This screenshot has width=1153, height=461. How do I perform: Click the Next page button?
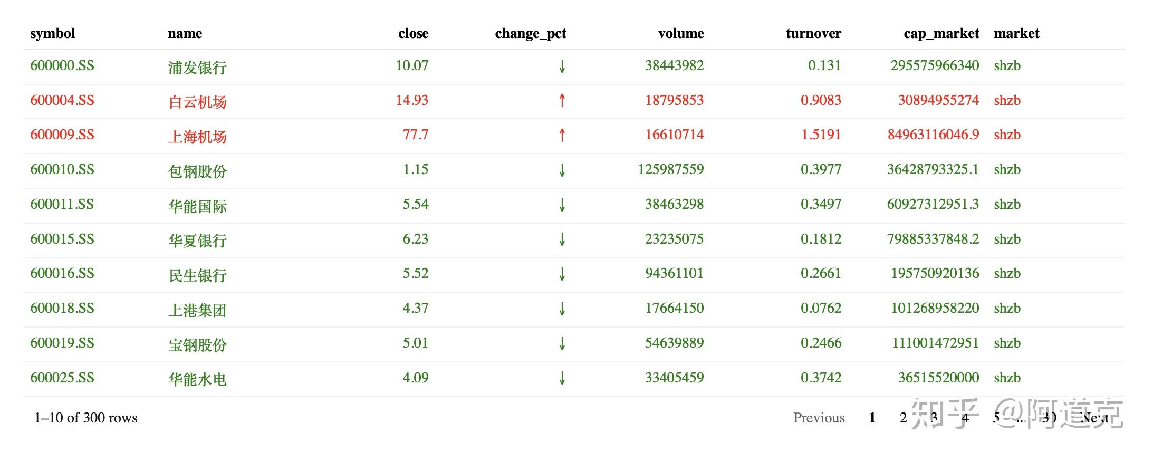[1094, 418]
